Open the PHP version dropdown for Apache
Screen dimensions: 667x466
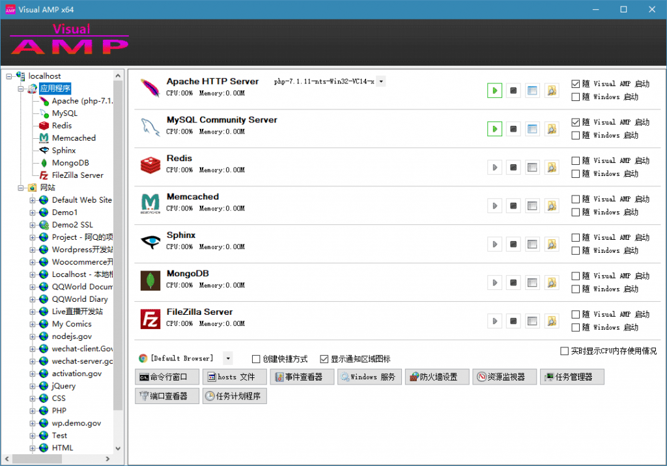tap(381, 81)
